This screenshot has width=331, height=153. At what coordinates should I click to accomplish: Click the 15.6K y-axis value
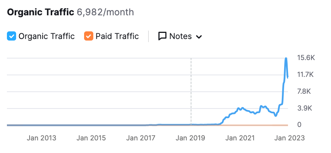coord(306,58)
